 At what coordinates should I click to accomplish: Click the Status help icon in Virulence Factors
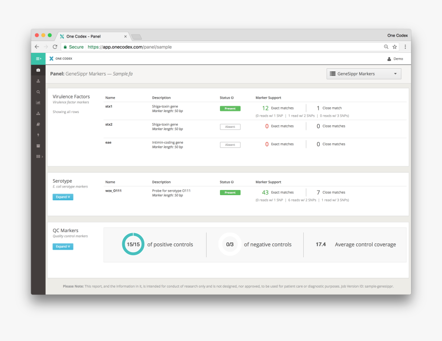pyautogui.click(x=232, y=98)
